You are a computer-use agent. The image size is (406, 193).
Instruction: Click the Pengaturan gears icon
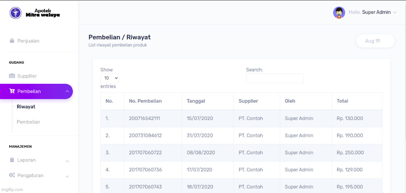(x=12, y=176)
